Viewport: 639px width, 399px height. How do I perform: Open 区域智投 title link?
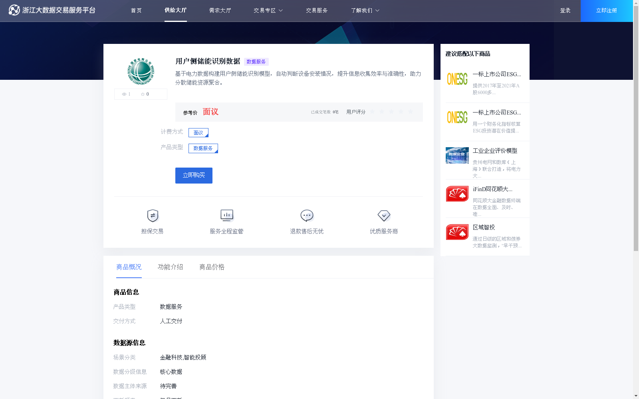pyautogui.click(x=484, y=227)
